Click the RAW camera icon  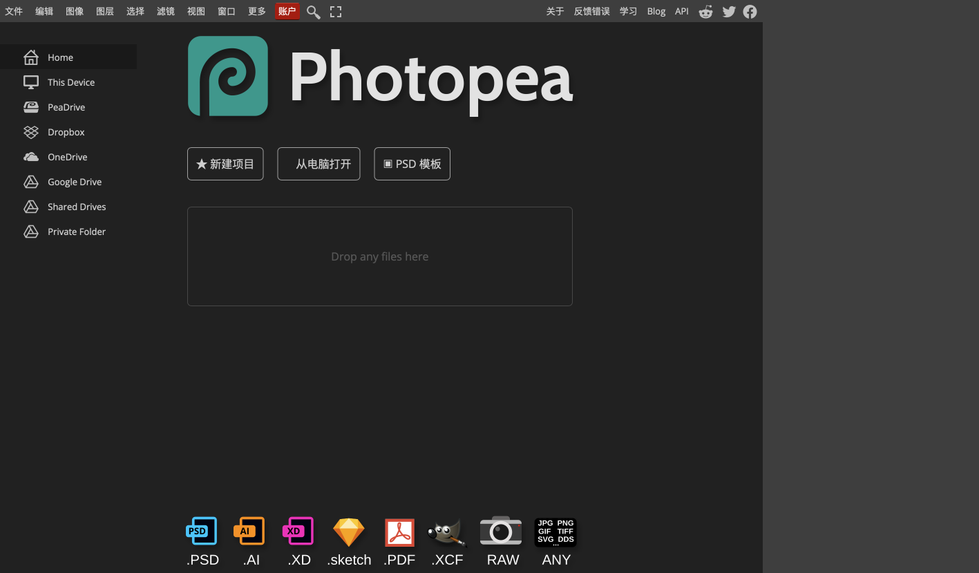click(501, 531)
